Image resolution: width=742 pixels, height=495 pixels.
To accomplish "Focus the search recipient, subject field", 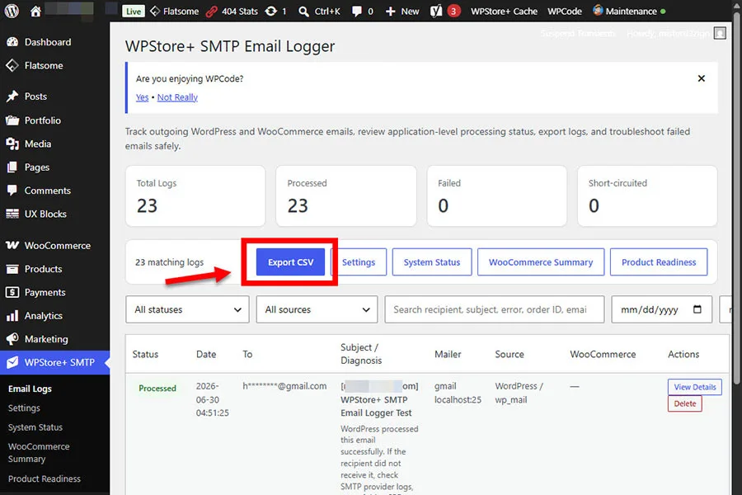I will (x=495, y=309).
